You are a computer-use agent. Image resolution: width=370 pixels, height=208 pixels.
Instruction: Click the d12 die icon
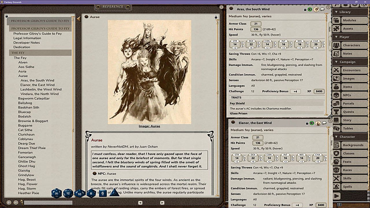point(68,193)
